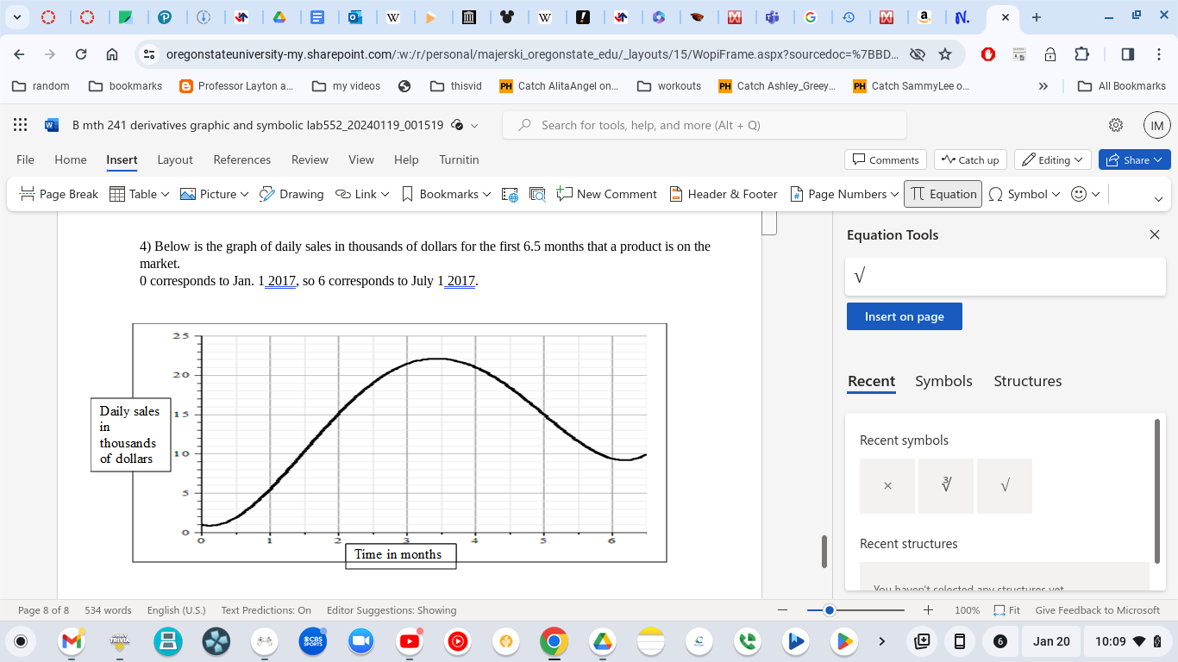The height and width of the screenshot is (662, 1178).
Task: Click the Insert on page button
Action: pyautogui.click(x=904, y=316)
